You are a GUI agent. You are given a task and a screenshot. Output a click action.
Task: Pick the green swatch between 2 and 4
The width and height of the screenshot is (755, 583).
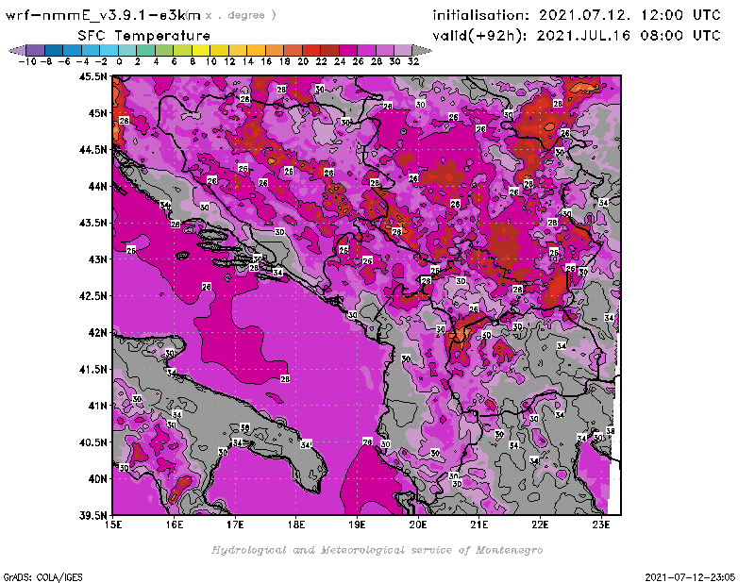pos(145,51)
